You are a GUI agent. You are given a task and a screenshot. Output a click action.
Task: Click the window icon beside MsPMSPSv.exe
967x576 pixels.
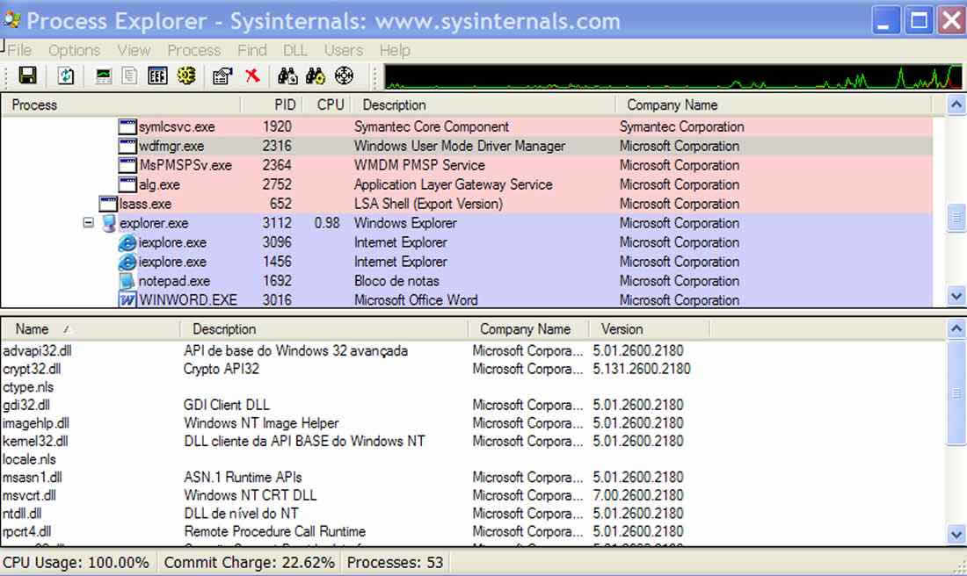pyautogui.click(x=127, y=165)
